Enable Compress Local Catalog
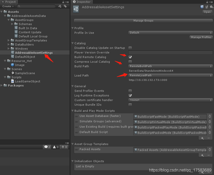Image resolution: width=214 pixels, height=175 pixels. pyautogui.click(x=130, y=62)
